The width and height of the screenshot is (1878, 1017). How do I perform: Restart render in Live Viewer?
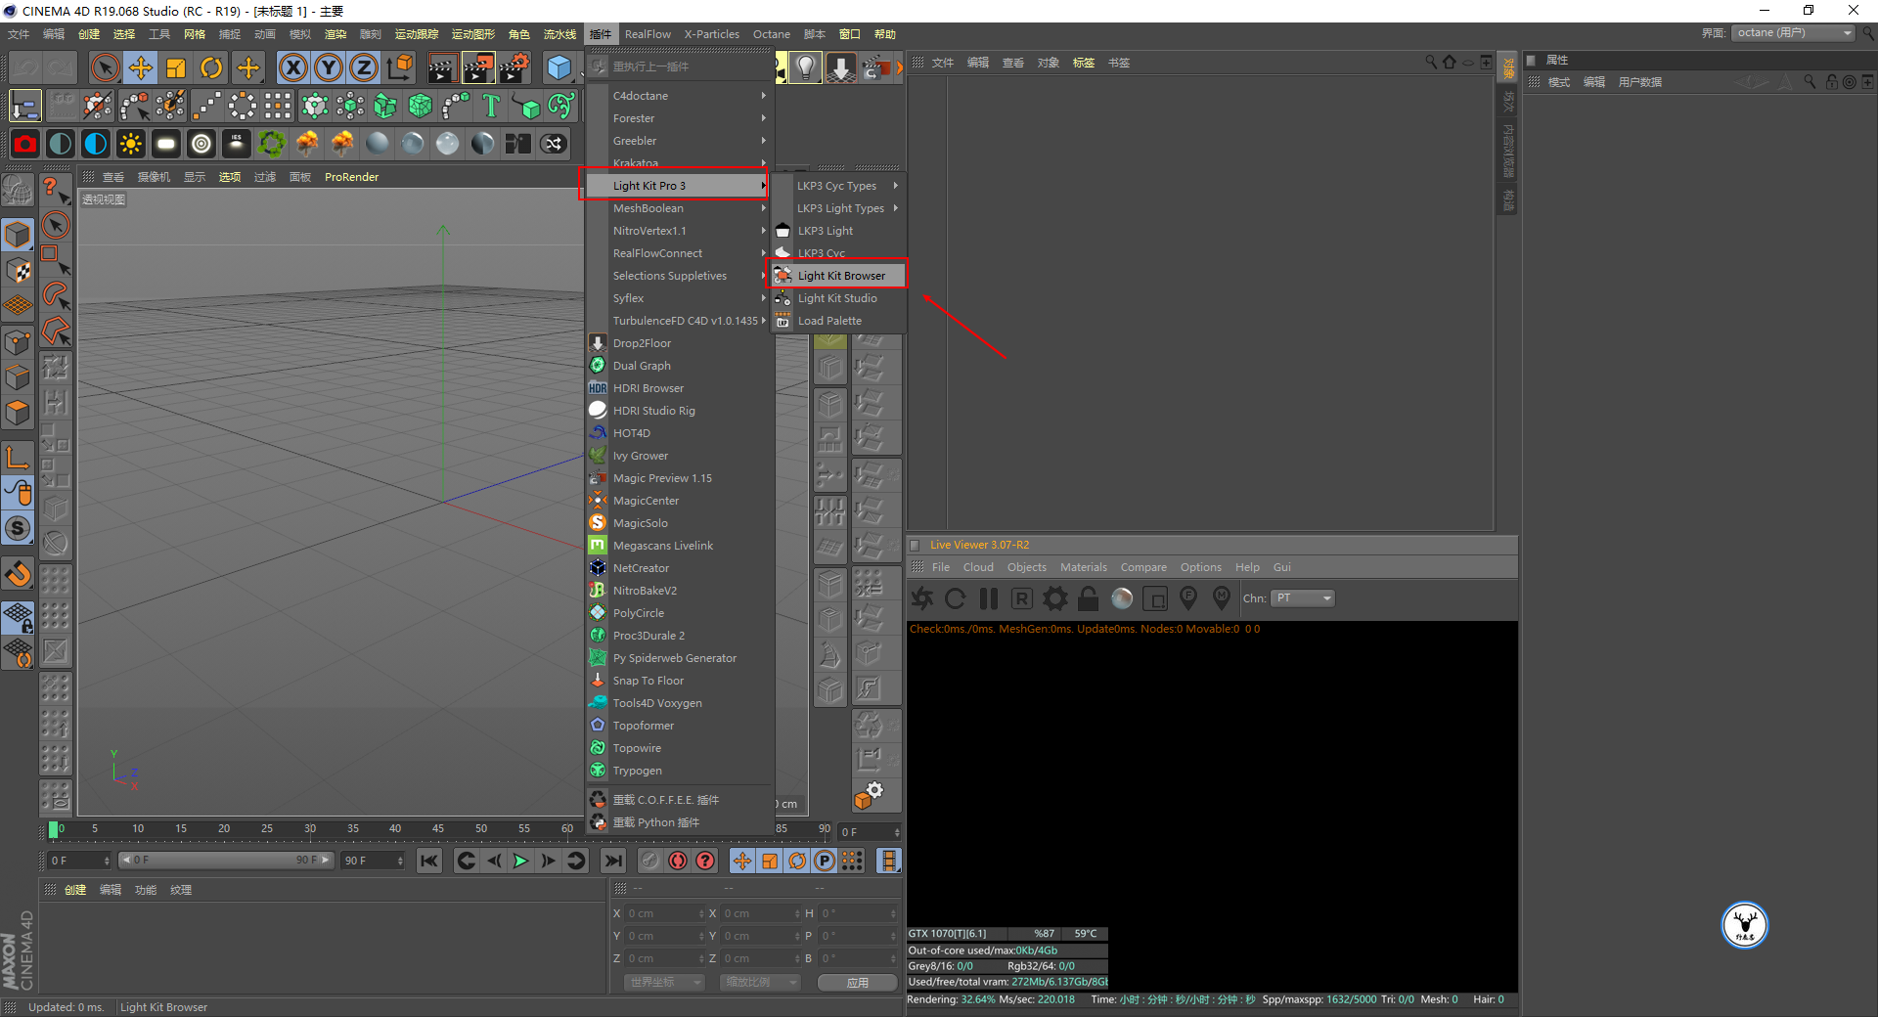point(956,598)
